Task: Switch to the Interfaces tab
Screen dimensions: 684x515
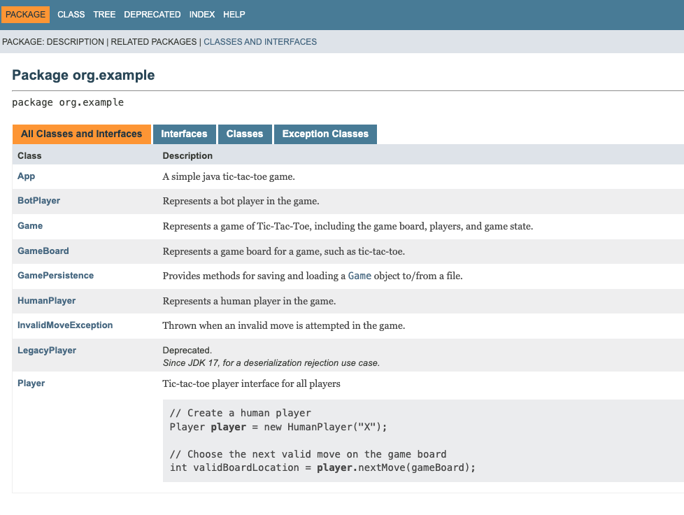Action: pyautogui.click(x=184, y=134)
